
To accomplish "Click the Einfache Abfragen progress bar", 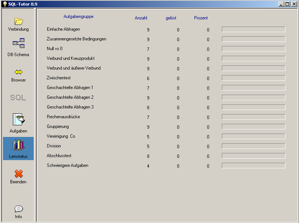I will [253, 29].
